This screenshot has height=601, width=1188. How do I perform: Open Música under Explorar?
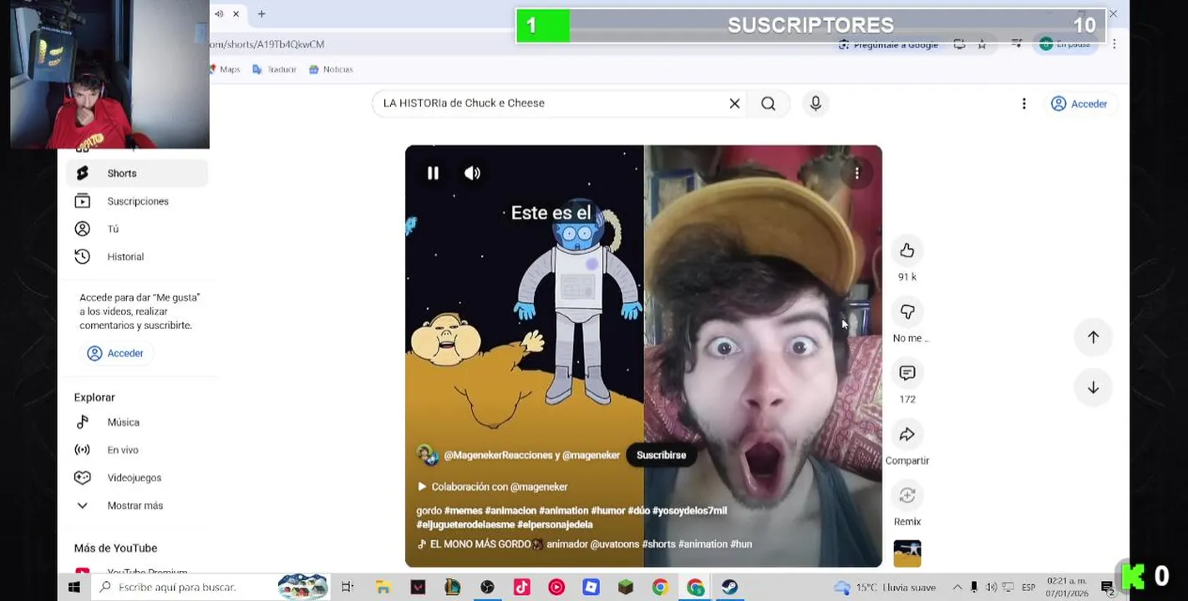pos(137,422)
